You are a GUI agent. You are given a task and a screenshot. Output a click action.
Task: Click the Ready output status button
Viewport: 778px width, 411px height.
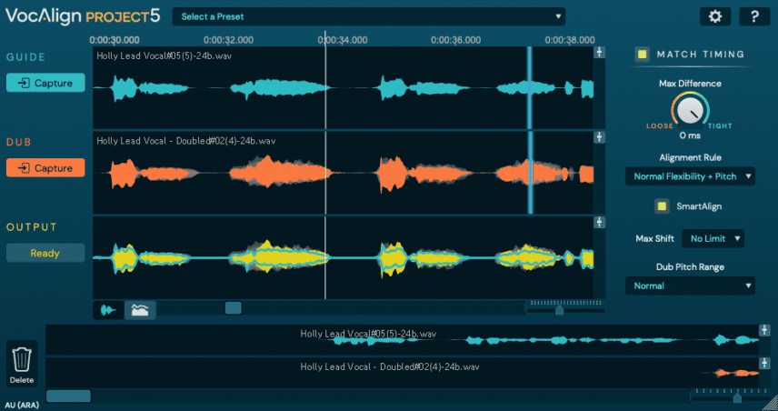45,253
